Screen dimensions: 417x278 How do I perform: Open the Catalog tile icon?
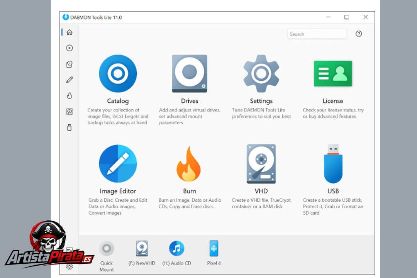coord(118,73)
